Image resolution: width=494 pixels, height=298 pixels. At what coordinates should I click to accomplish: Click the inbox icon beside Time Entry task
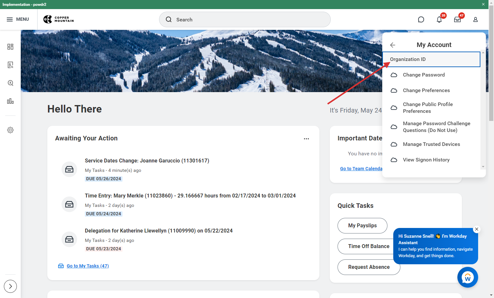69,204
